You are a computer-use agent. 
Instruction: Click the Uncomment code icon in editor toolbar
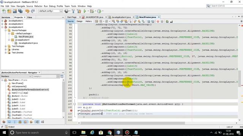click(171, 22)
